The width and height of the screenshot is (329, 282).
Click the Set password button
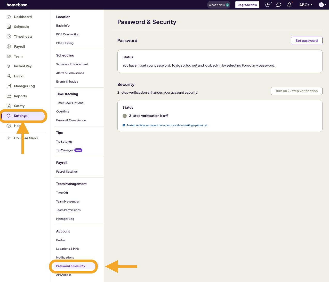coord(307,41)
